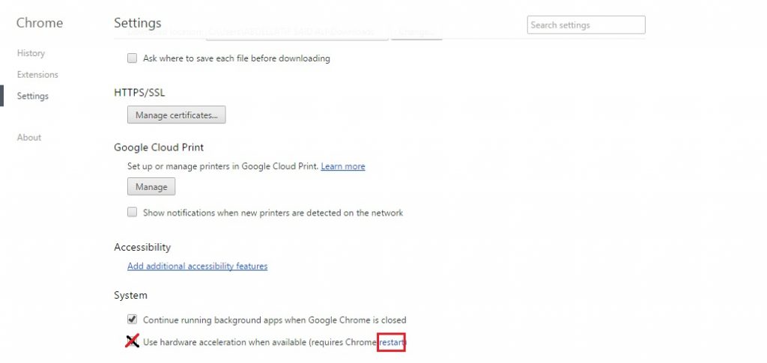Uncheck Continue running background apps
767x363 pixels.
pyautogui.click(x=132, y=320)
